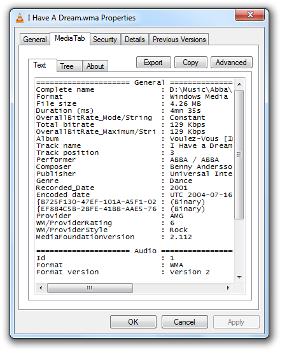The height and width of the screenshot is (354, 287).
Task: Click the Apply button
Action: click(x=236, y=321)
